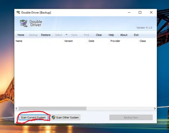
Task: Click the horizontal scrollbar right arrow
Action: [x=155, y=108]
